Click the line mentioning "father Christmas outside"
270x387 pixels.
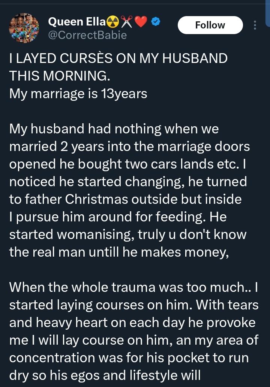point(125,199)
